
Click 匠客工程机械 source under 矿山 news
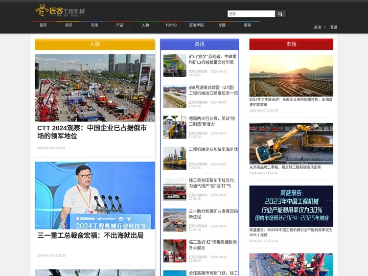coord(198,72)
